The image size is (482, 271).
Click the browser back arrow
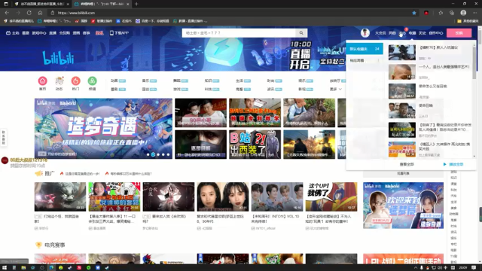[x=7, y=13]
